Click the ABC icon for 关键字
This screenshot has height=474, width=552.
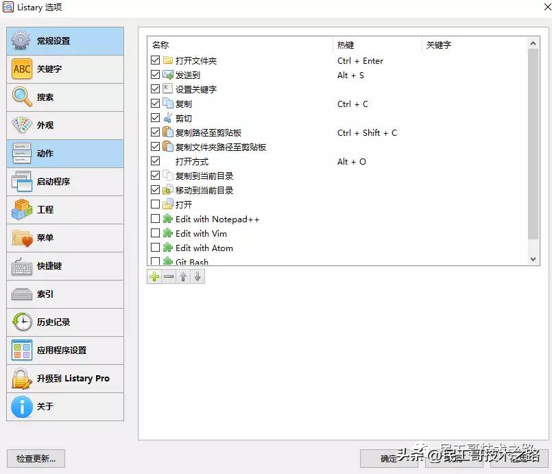click(x=21, y=69)
